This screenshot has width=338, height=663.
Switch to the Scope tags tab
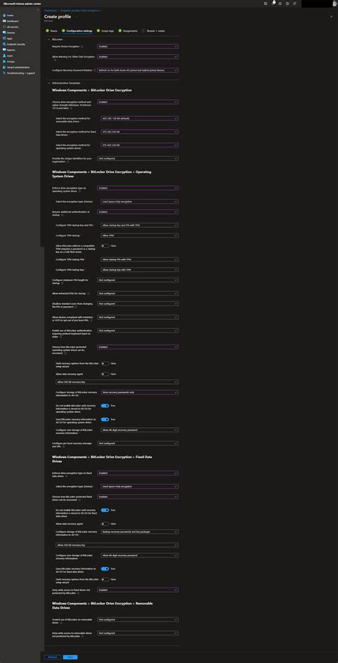(106, 31)
